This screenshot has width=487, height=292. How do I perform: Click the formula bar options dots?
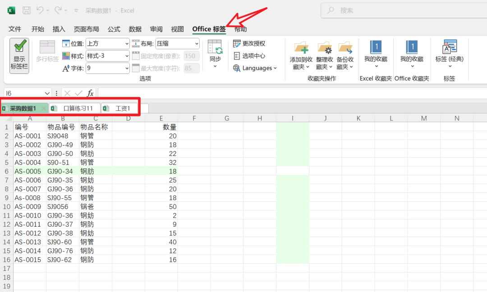56,93
